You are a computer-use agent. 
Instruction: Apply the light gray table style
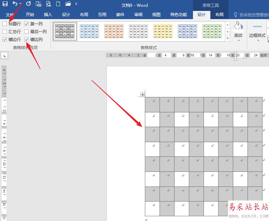138,31
